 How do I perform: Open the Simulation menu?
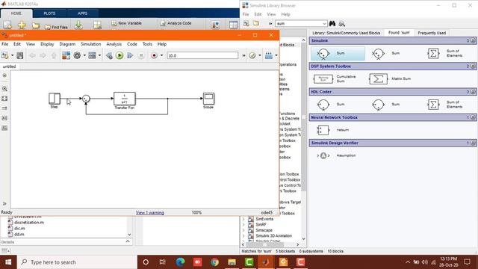(90, 44)
